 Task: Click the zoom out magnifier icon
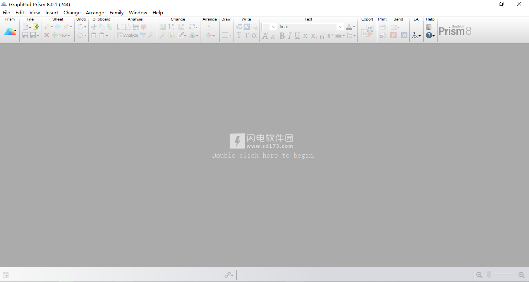pos(479,275)
